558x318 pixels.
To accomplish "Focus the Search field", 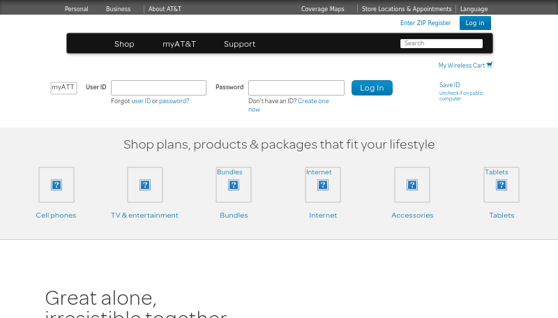I will coord(442,43).
